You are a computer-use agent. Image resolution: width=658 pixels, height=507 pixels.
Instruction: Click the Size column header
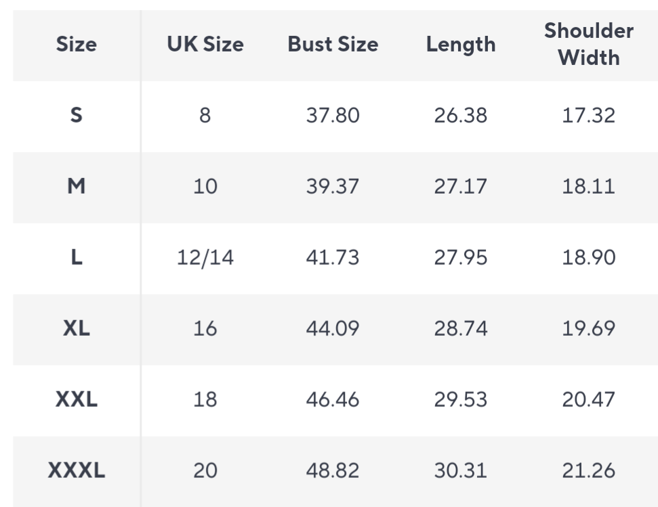coord(77,45)
